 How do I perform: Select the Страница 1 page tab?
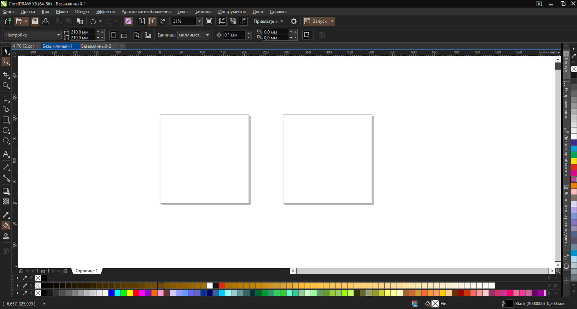pyautogui.click(x=87, y=271)
